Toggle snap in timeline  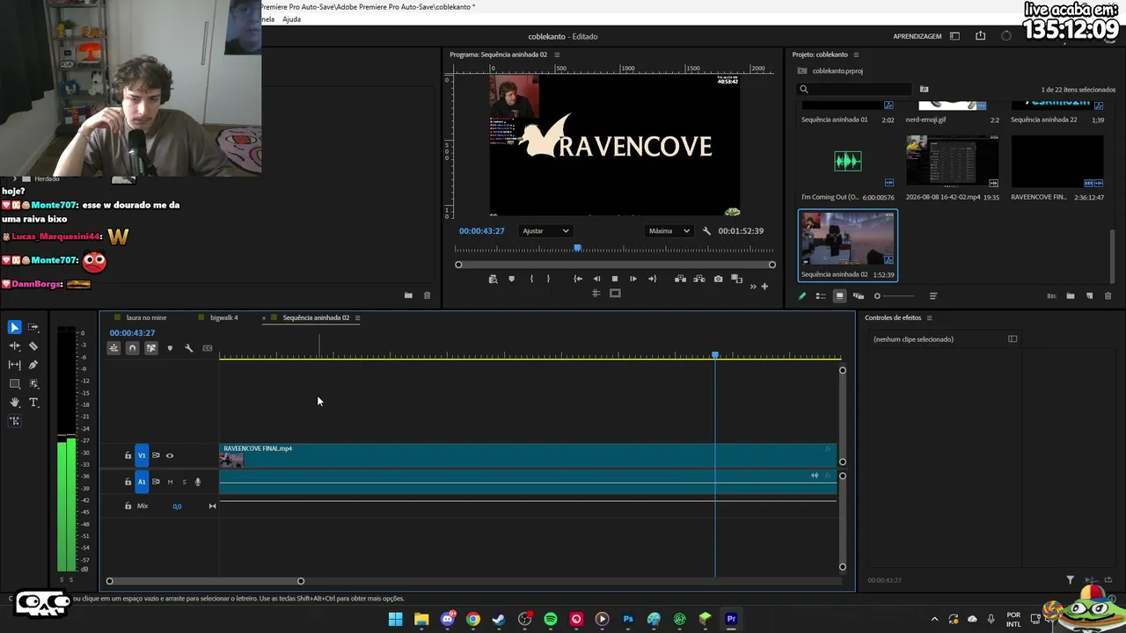[132, 348]
